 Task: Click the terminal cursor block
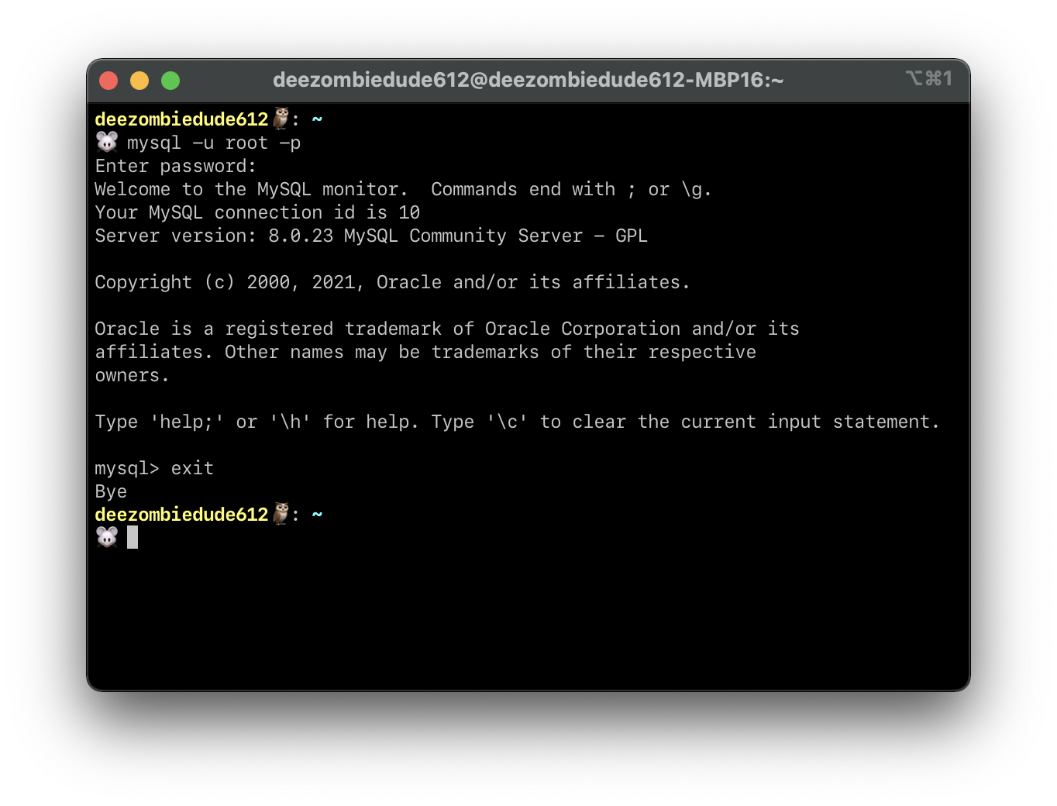tap(133, 537)
